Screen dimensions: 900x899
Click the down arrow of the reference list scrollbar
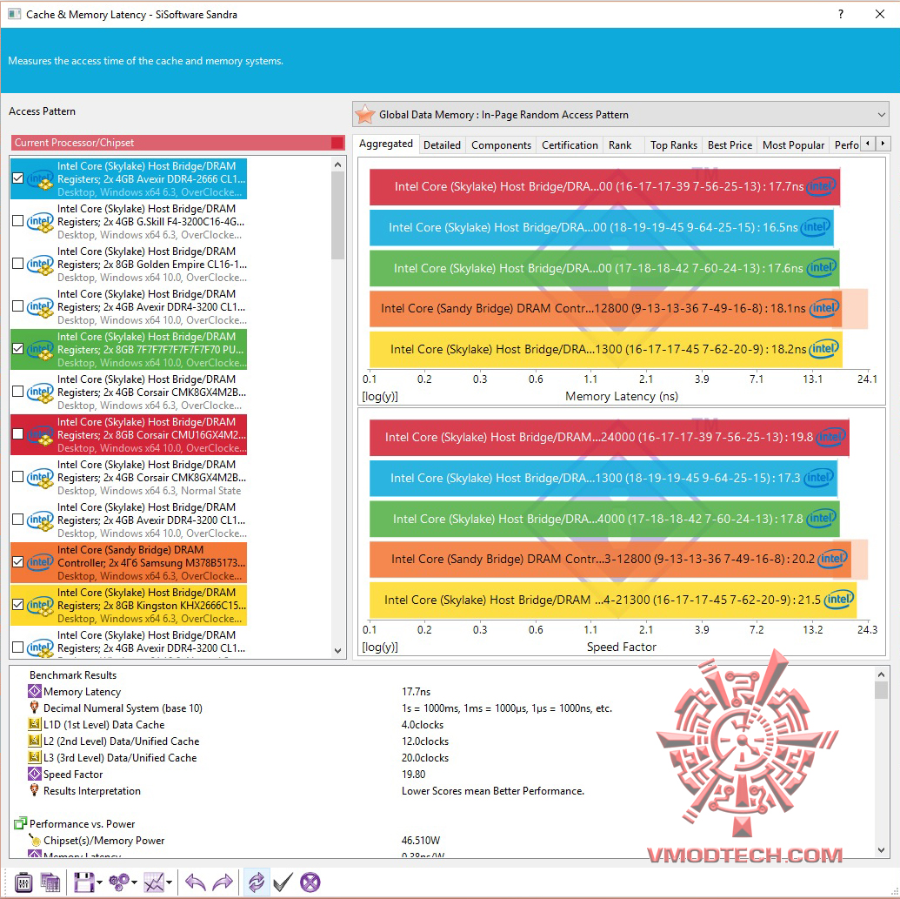pyautogui.click(x=337, y=651)
